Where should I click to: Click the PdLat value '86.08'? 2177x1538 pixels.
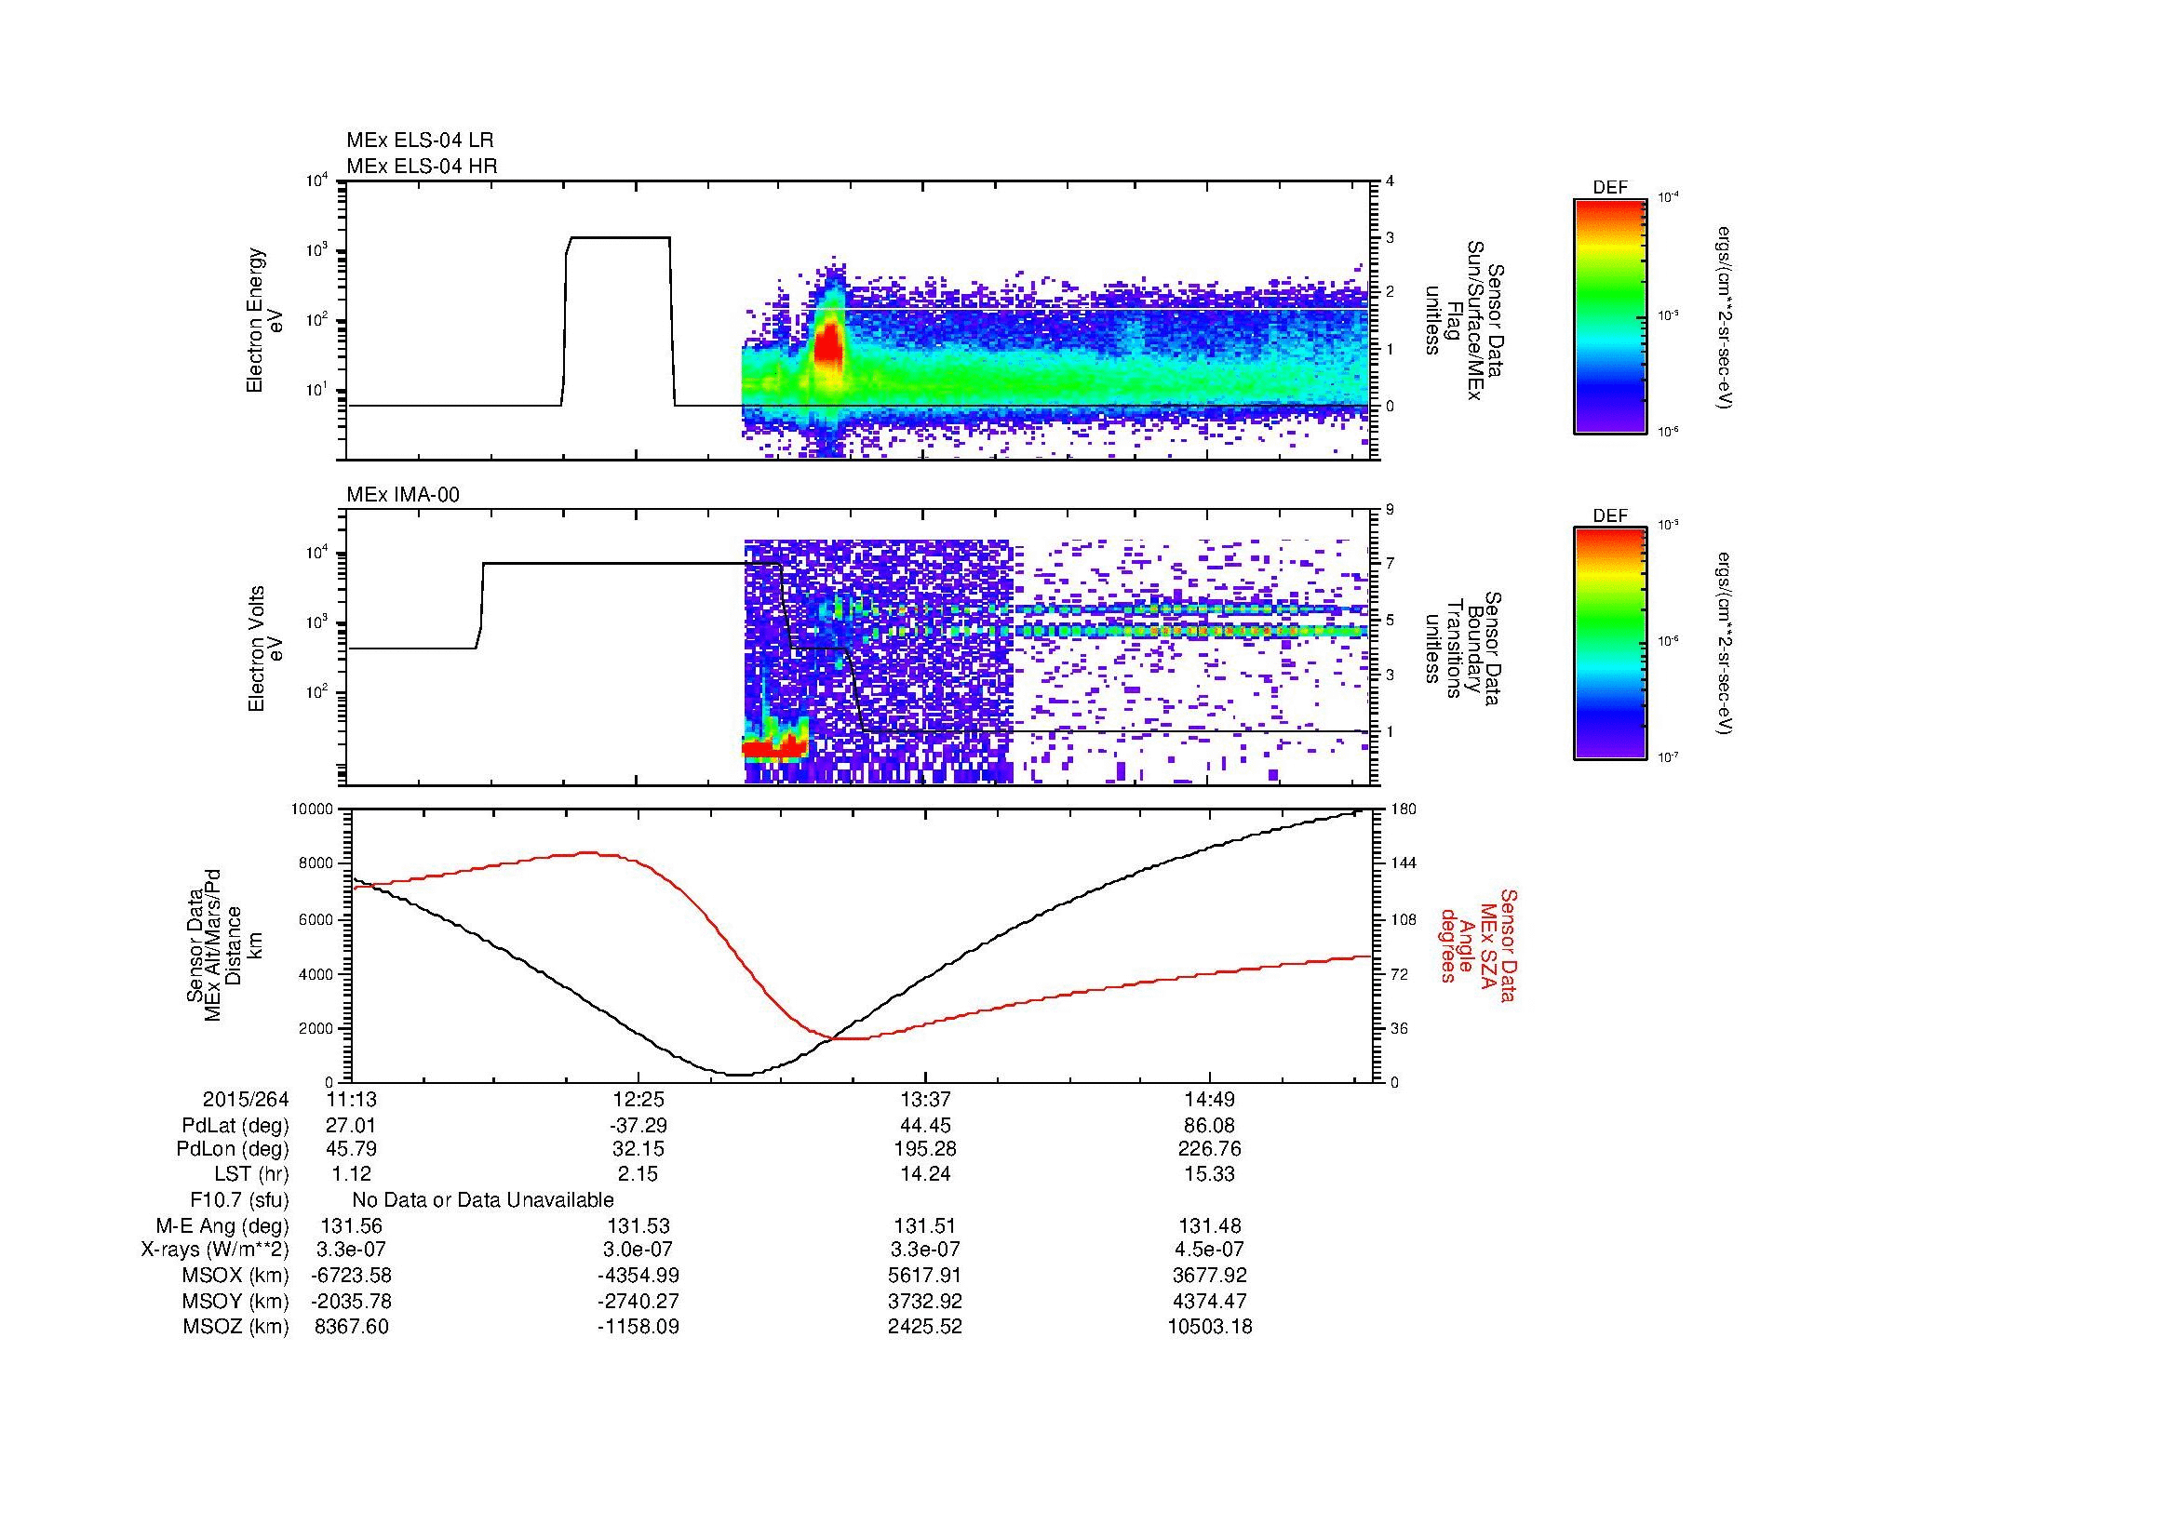(1210, 1126)
